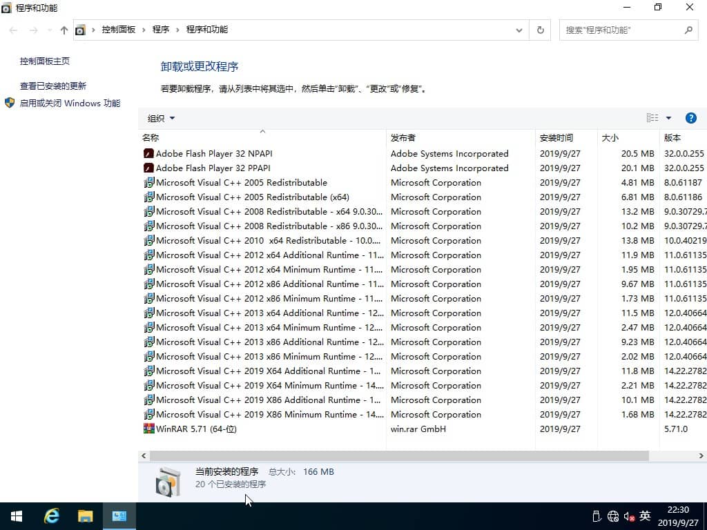Click the Help question mark icon
707x530 pixels.
click(691, 117)
